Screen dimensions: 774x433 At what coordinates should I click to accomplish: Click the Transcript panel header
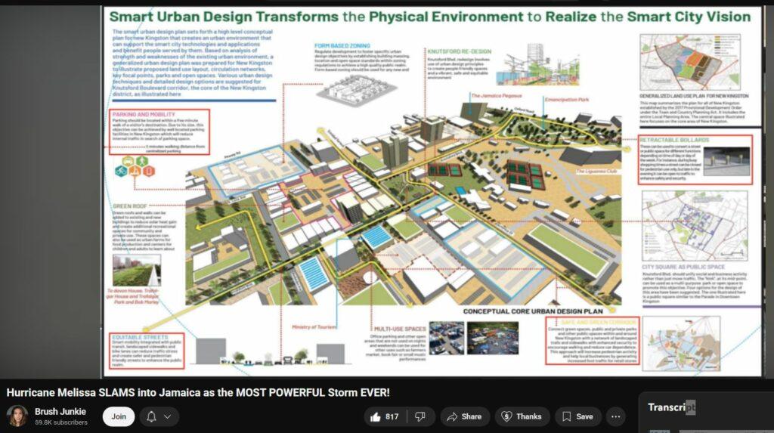(671, 407)
